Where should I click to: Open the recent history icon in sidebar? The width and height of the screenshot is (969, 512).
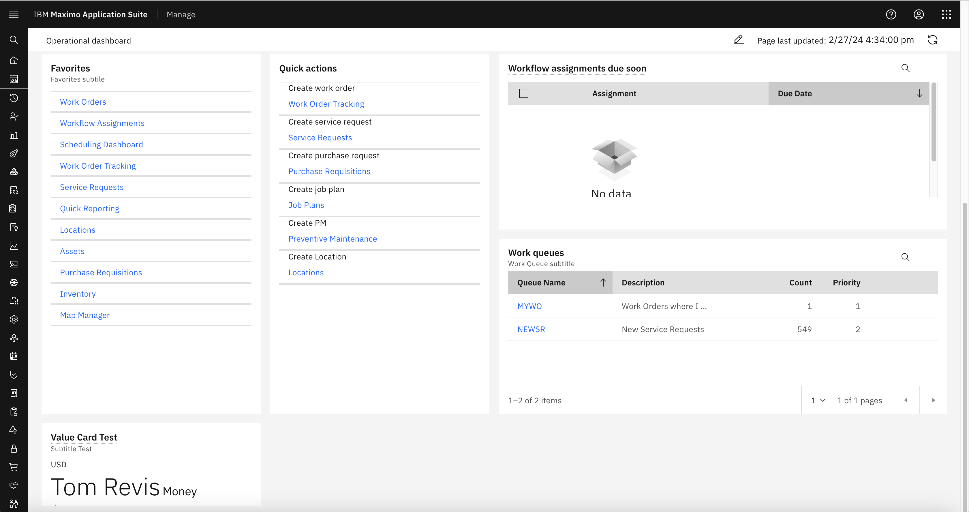coord(14,98)
